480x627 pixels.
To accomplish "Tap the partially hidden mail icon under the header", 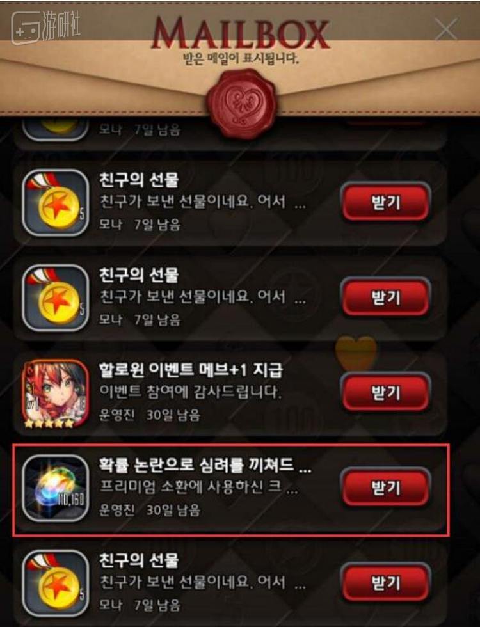I will (55, 129).
